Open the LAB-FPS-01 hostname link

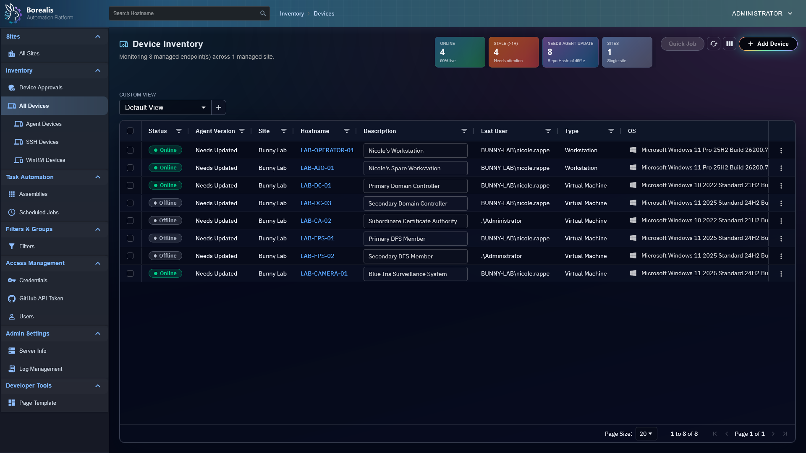coord(317,238)
